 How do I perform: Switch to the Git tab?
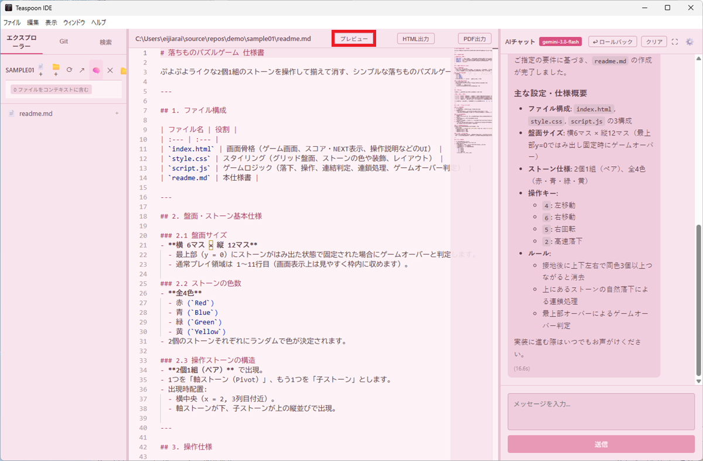point(63,42)
